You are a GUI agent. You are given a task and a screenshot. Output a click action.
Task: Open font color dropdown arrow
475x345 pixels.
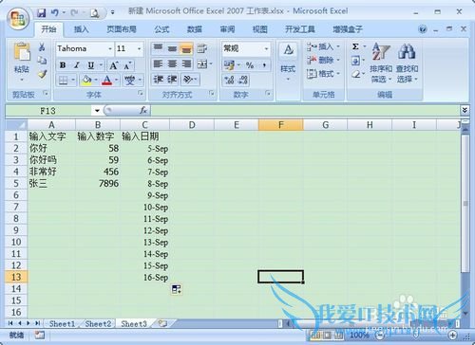tap(116, 81)
